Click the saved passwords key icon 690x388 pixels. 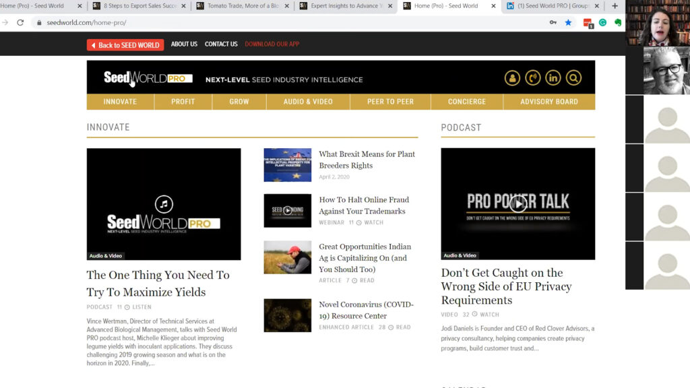pyautogui.click(x=553, y=22)
